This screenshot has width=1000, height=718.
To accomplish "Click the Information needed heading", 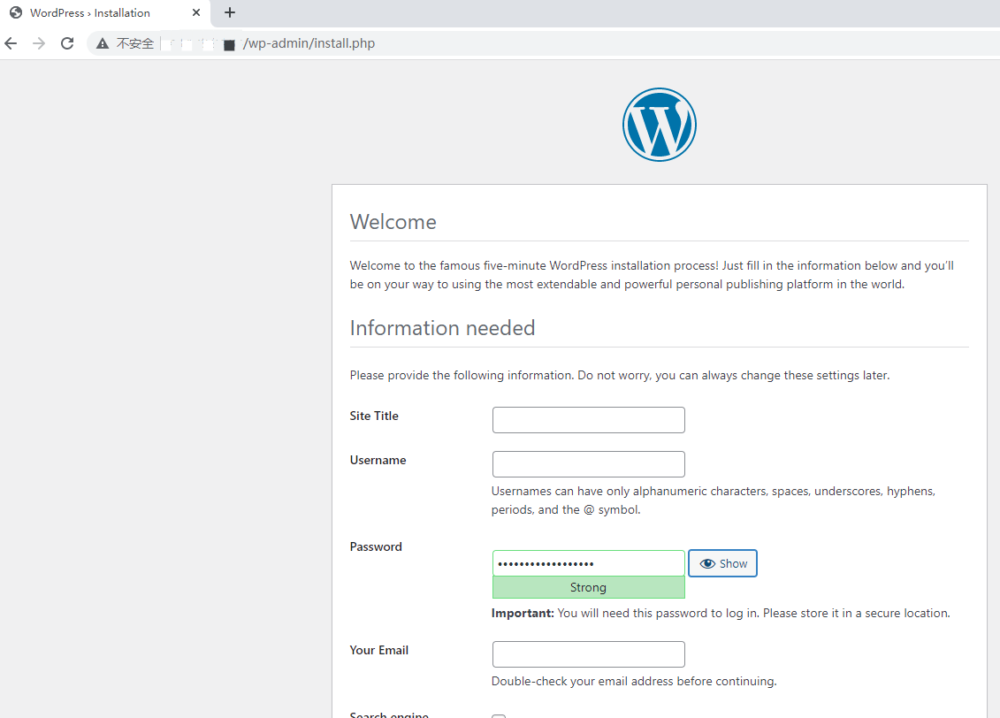I will click(x=442, y=328).
